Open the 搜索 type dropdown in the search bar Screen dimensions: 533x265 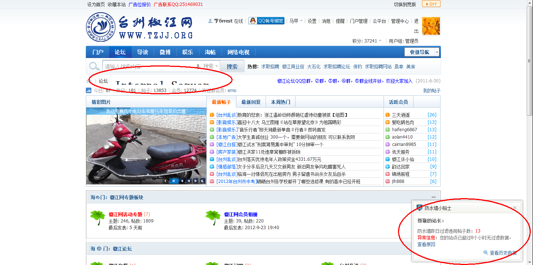(x=210, y=67)
